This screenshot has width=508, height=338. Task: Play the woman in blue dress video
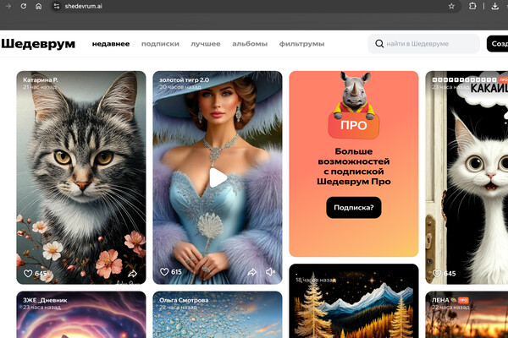(218, 177)
